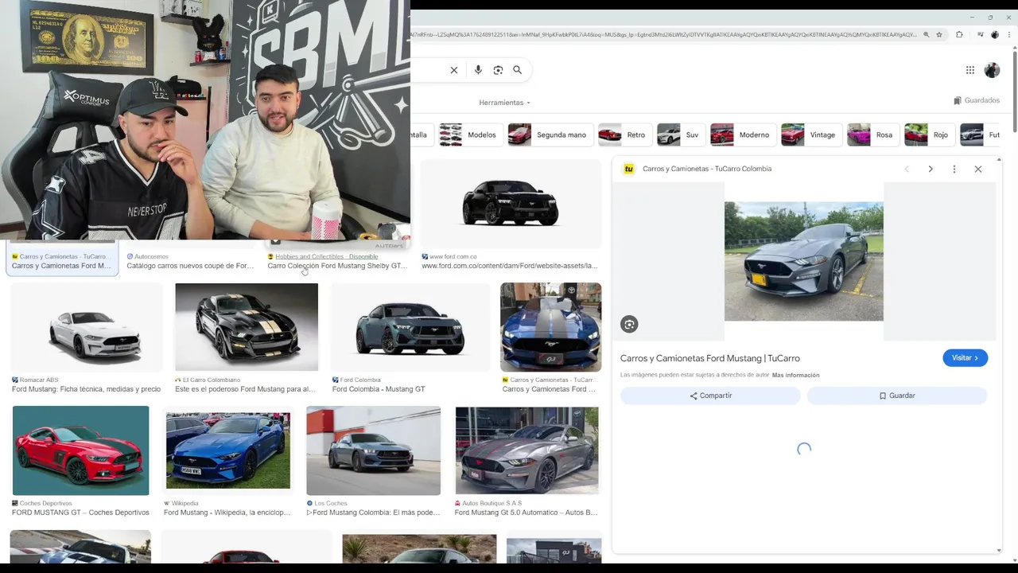Viewport: 1018px width, 573px height.
Task: Click the Guardar save button
Action: (x=897, y=396)
